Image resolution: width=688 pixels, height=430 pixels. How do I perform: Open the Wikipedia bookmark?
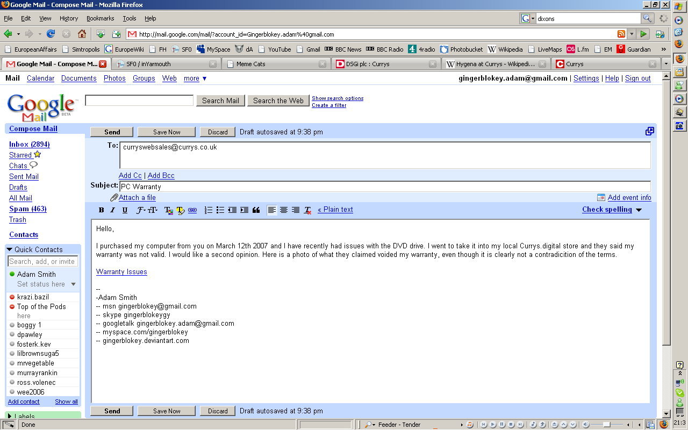[505, 49]
